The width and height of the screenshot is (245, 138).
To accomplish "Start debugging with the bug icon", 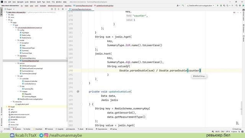I will click(221, 5).
